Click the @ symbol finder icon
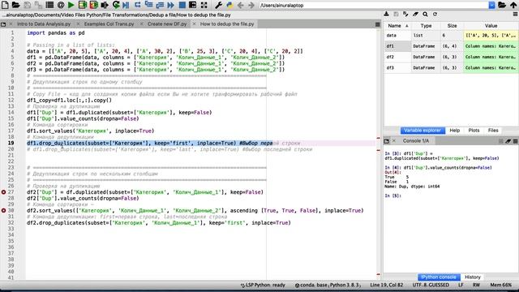Image resolution: width=519 pixels, height=292 pixels. (61, 5)
